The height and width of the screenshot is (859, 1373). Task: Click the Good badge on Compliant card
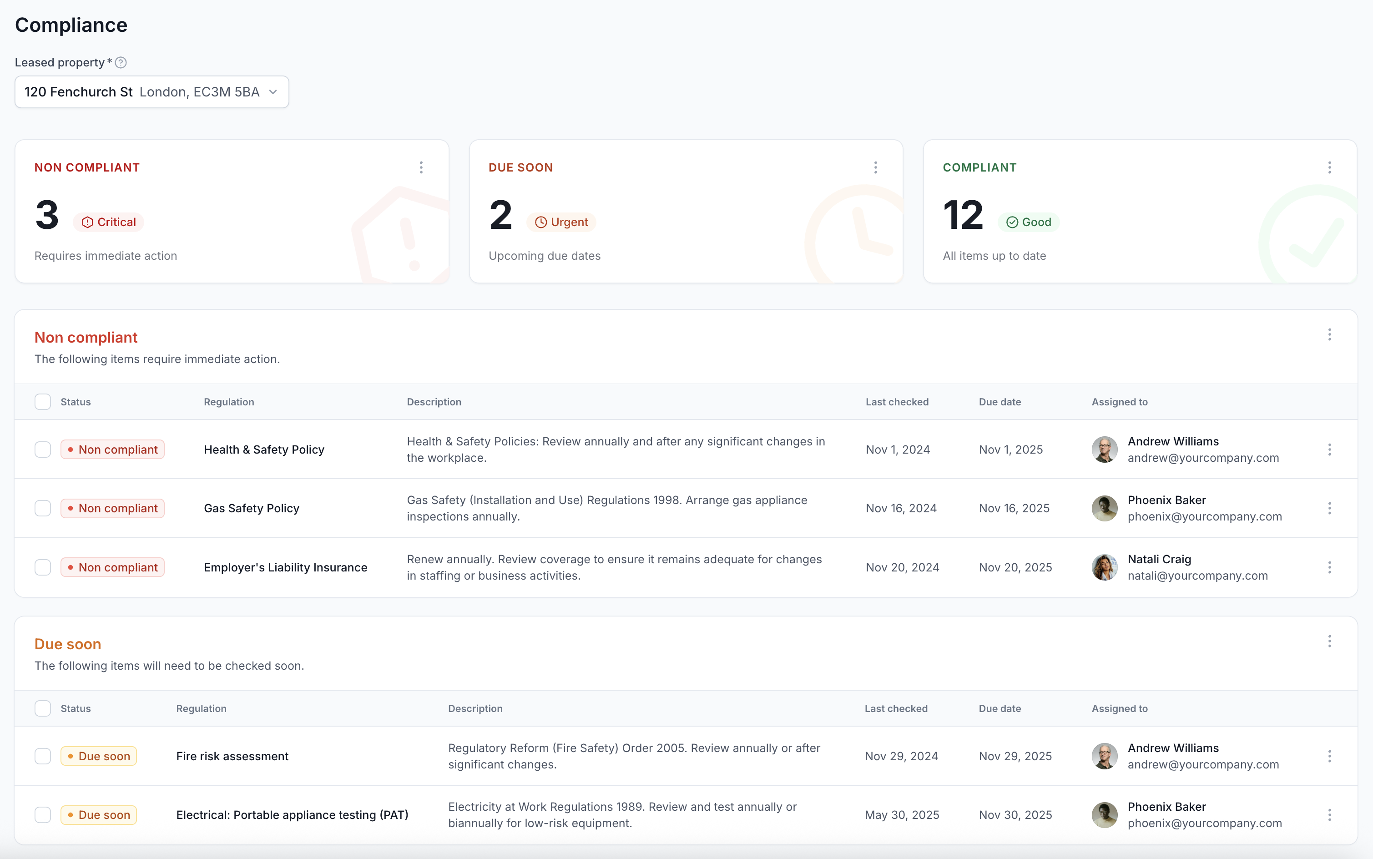(x=1028, y=222)
